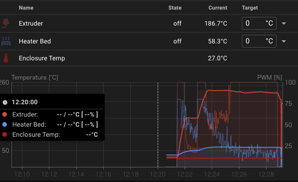Image resolution: width=298 pixels, height=182 pixels.
Task: Click the Enclosure Temp thermometer icon
Action: click(x=6, y=58)
